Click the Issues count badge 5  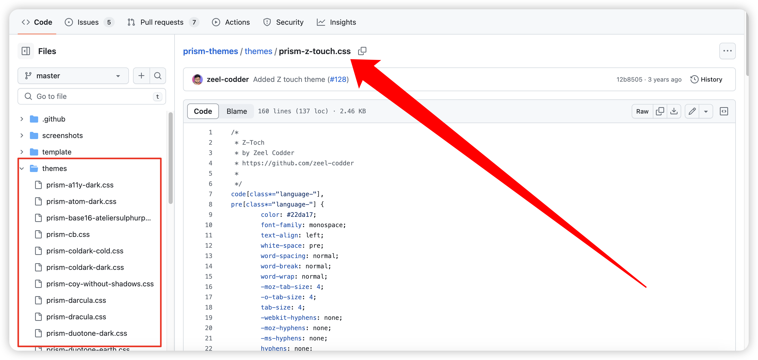109,22
